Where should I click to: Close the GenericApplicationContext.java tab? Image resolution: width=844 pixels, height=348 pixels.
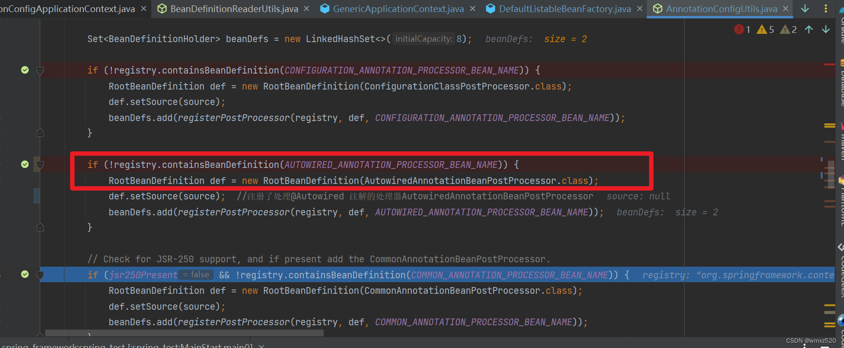472,9
